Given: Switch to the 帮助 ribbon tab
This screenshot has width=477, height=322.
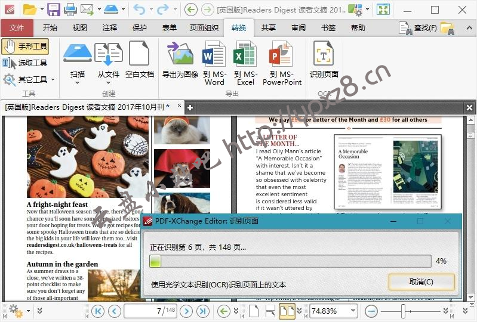Looking at the screenshot, I should tap(358, 27).
